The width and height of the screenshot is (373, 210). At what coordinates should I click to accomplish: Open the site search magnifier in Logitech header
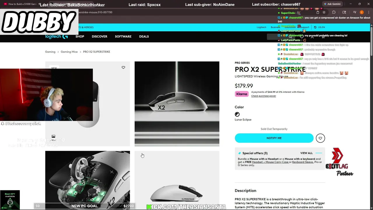(x=291, y=36)
